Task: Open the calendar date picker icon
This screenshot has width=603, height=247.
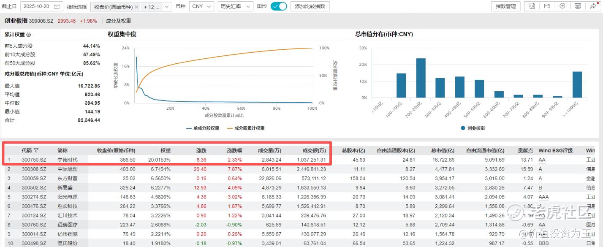Action: pos(57,6)
